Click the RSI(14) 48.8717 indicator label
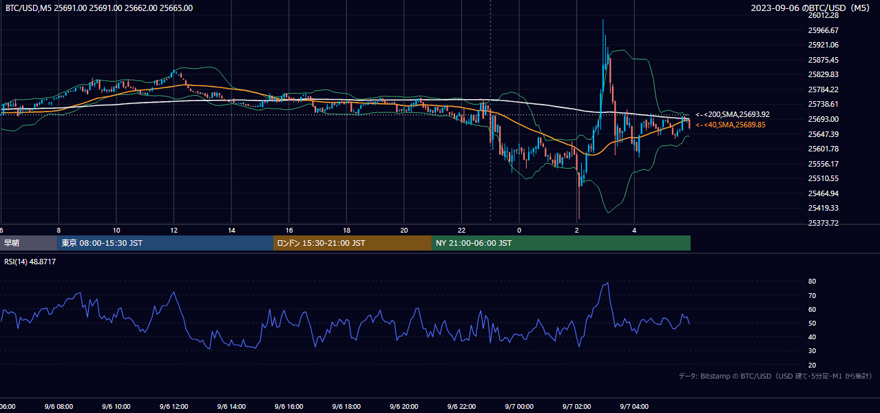 pos(30,262)
